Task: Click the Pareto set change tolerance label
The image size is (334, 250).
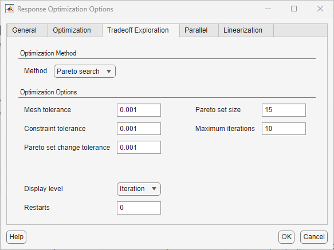Action: pos(67,148)
